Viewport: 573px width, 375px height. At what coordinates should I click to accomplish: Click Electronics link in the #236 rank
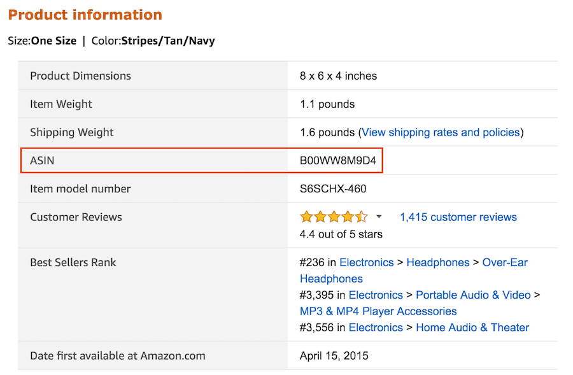366,262
